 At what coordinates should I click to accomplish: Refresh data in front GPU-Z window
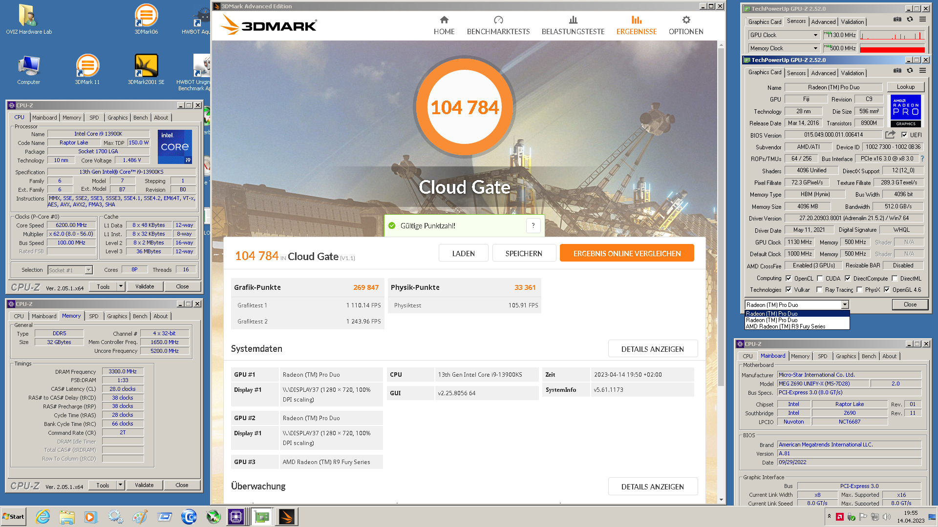point(910,71)
